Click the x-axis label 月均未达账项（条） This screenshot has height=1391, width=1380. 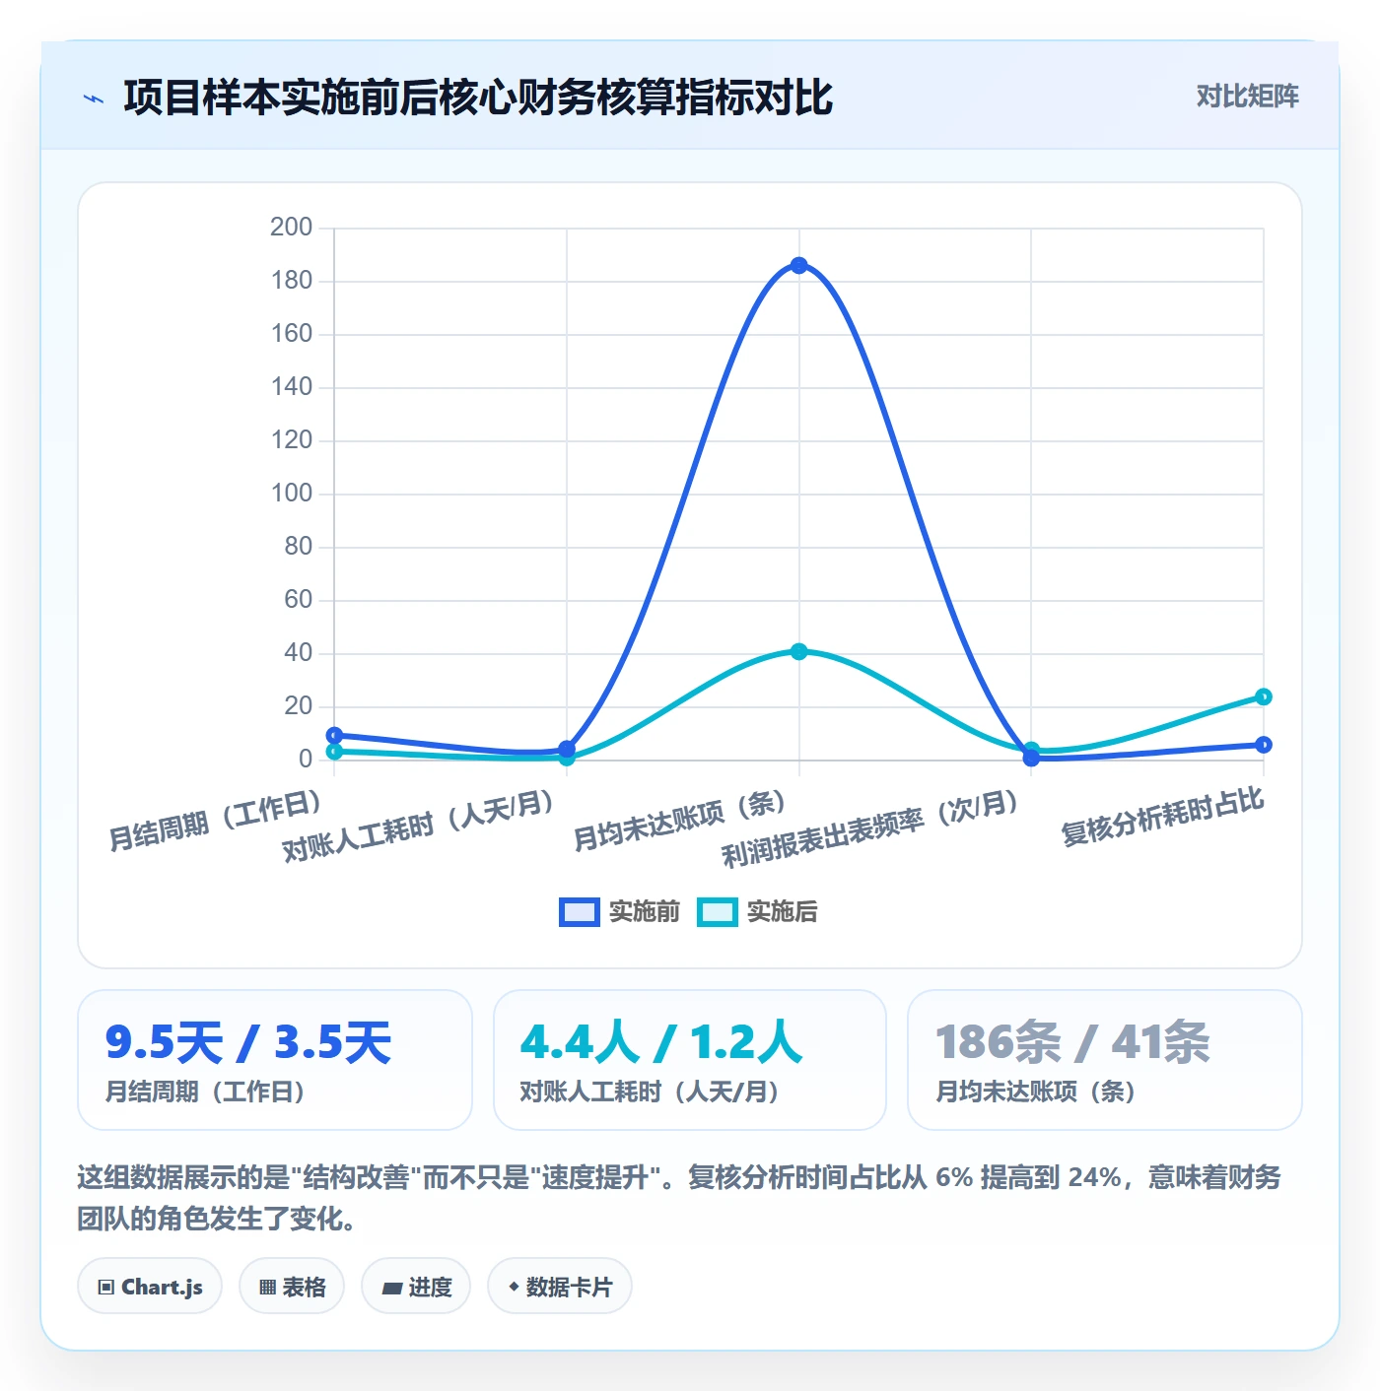pos(680,821)
